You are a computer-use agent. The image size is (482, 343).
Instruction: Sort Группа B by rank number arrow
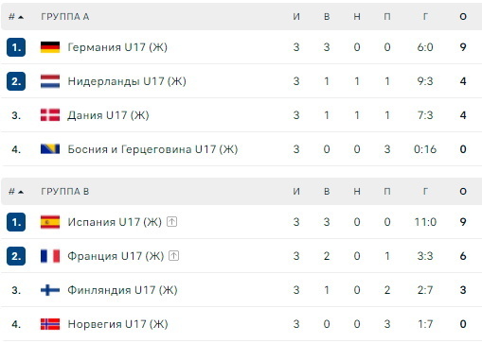[16, 192]
